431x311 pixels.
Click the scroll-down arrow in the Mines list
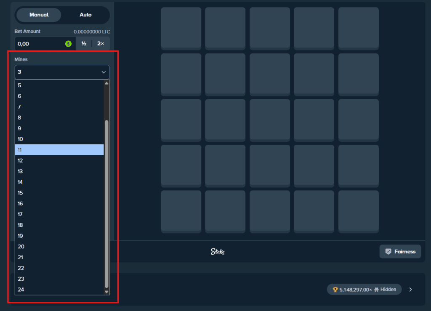[106, 291]
